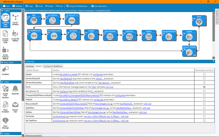
Task: Switch to the Variables tab
Action: tap(30, 66)
